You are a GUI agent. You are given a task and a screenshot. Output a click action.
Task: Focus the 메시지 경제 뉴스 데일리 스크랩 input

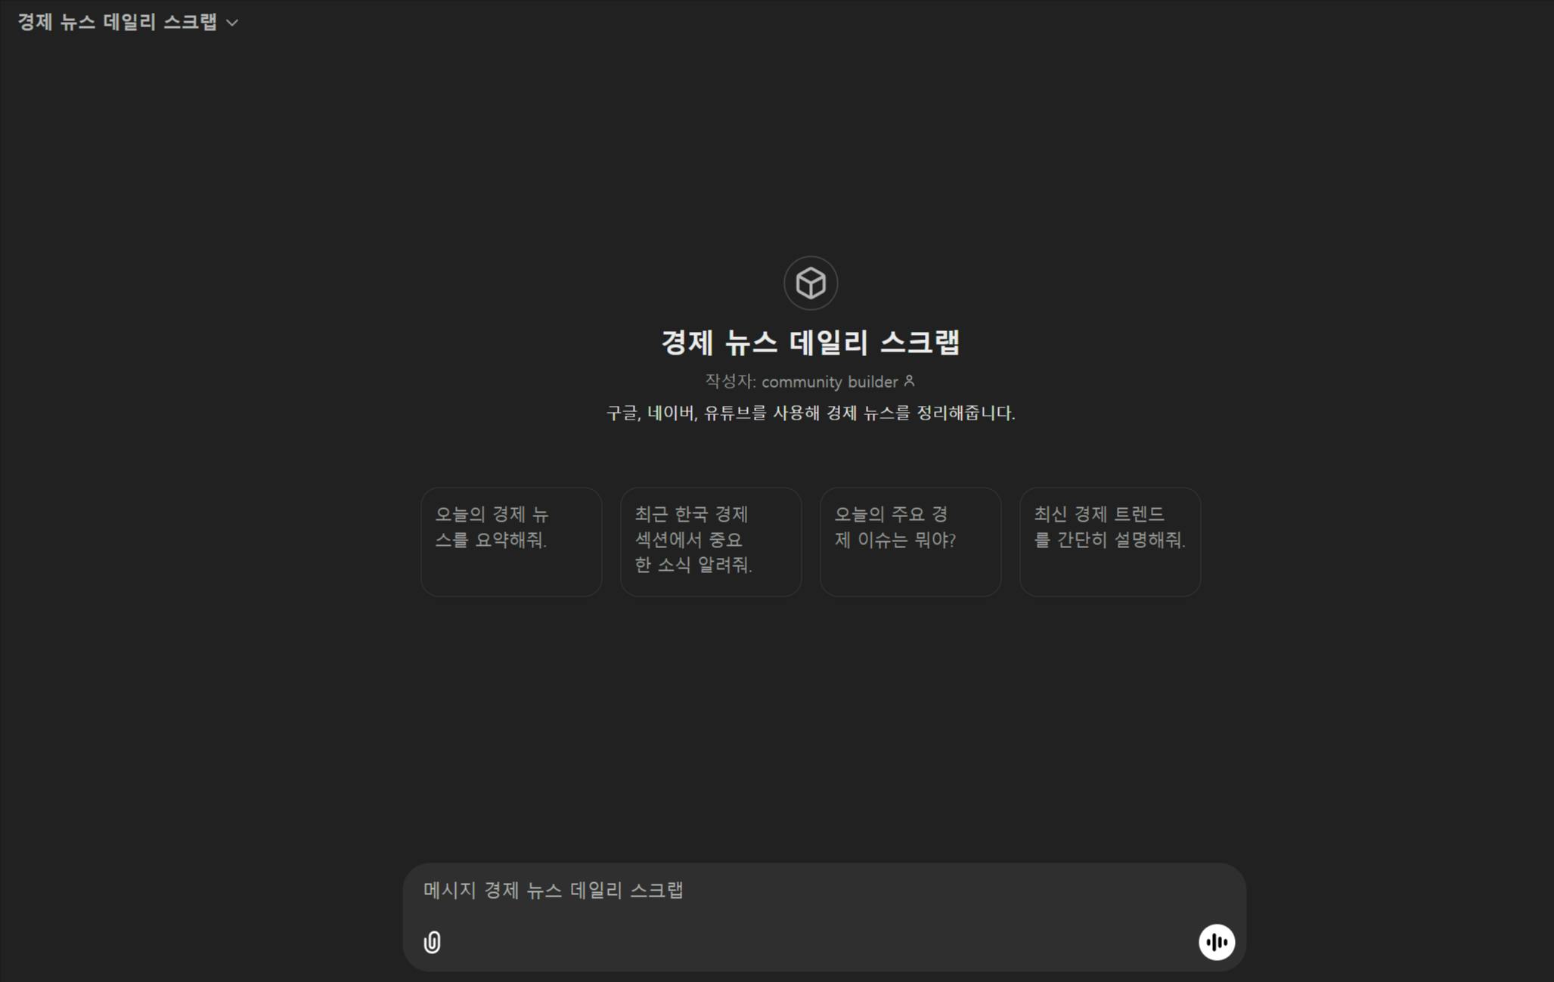pyautogui.click(x=756, y=891)
